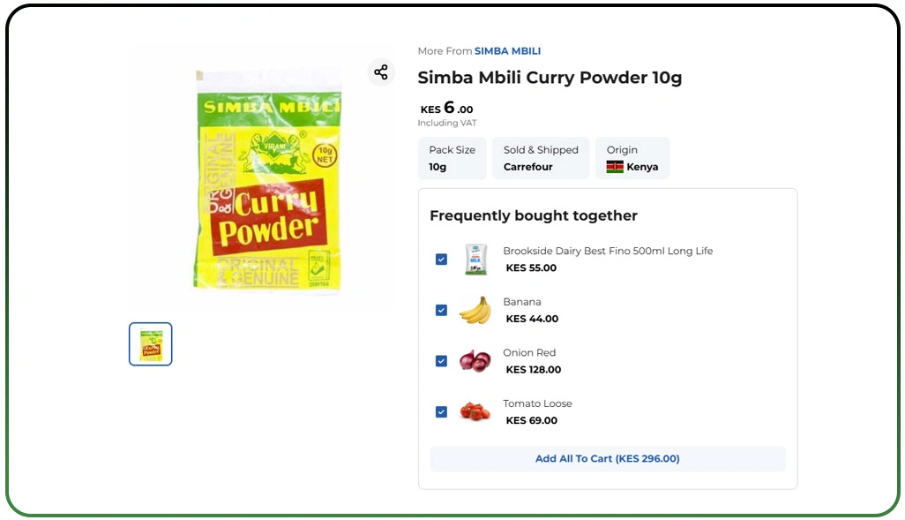Click the share icon on product image
905x520 pixels.
tap(380, 72)
